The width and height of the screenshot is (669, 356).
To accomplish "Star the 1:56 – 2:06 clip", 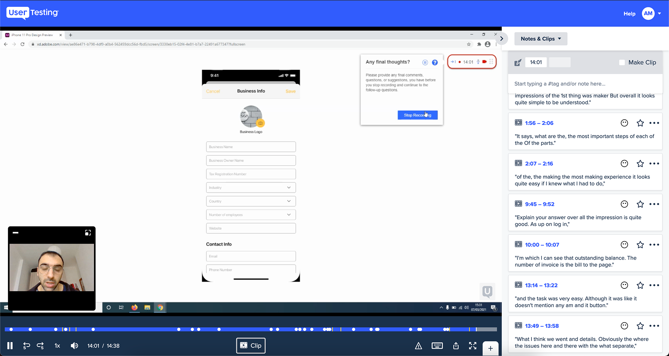I will [640, 123].
